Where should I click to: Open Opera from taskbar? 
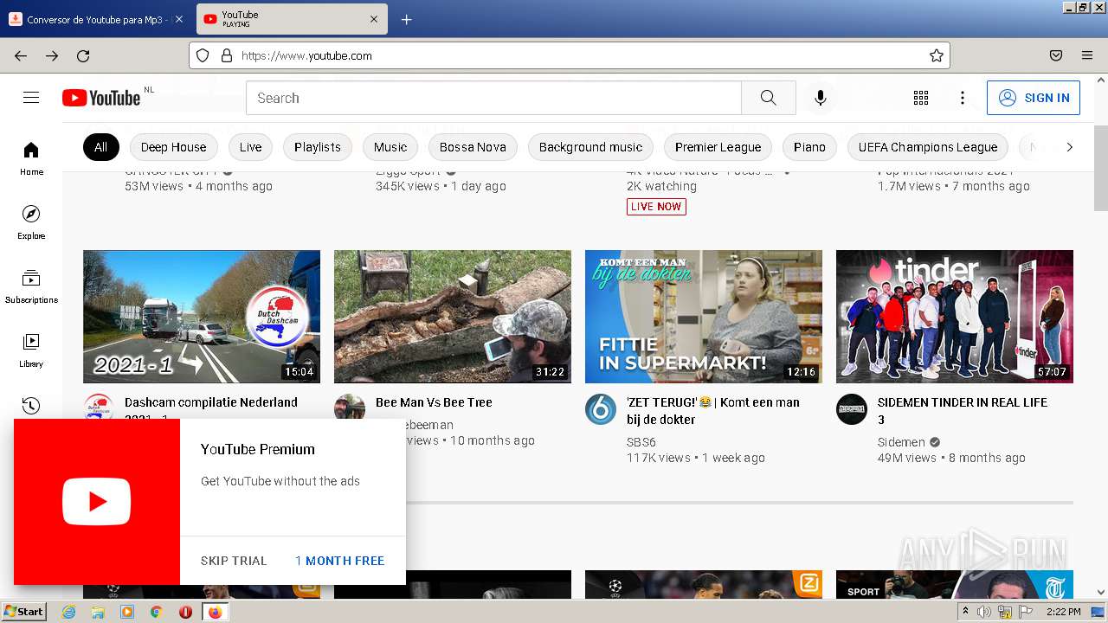[185, 612]
